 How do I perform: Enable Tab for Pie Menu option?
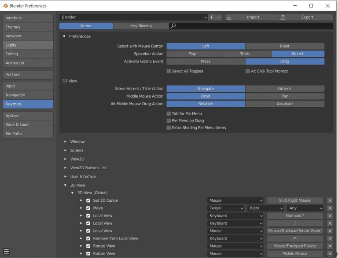(x=169, y=113)
